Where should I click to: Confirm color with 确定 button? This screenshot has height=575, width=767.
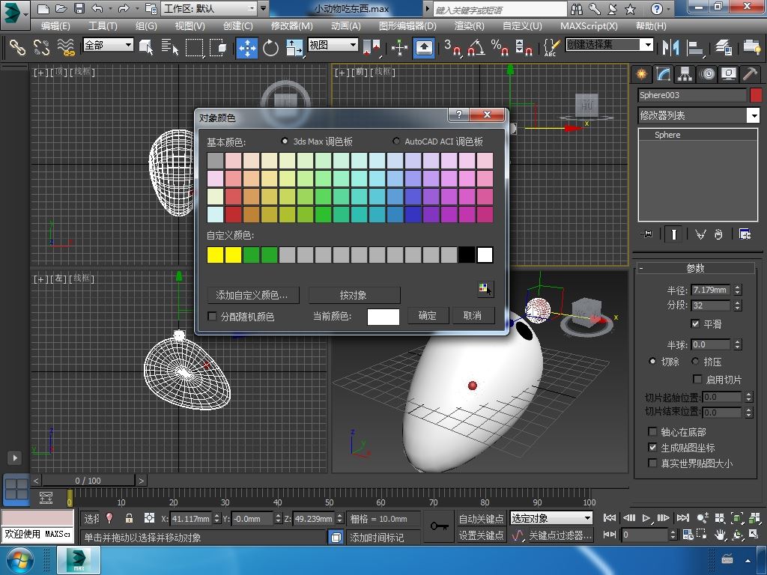point(428,315)
